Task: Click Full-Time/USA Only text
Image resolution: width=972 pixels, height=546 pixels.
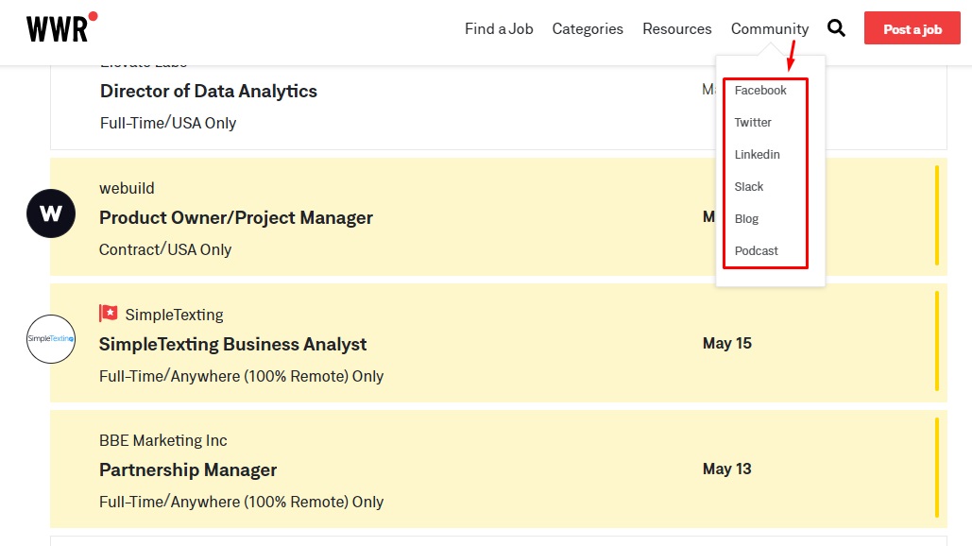Action: click(x=168, y=123)
